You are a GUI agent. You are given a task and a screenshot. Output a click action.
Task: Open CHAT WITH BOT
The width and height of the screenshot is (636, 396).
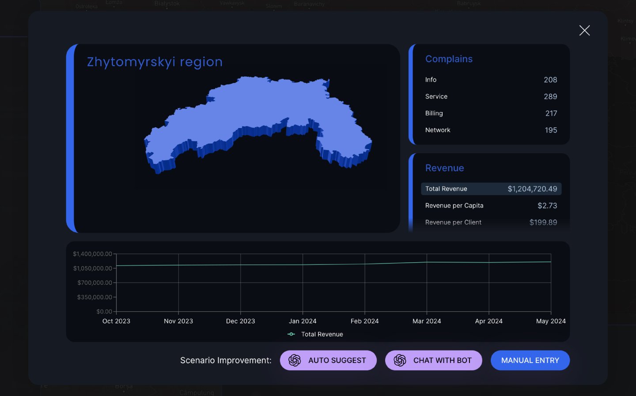coord(433,360)
